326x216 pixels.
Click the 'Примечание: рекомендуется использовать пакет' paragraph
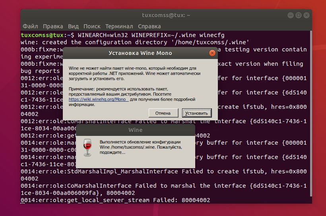(132, 97)
